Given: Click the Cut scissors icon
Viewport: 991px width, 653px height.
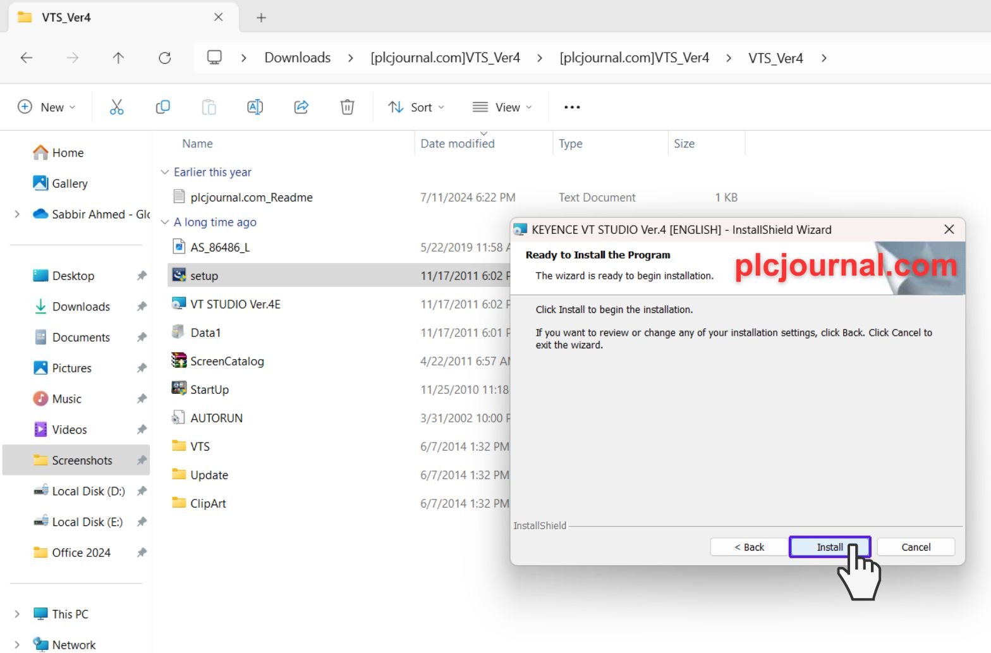Looking at the screenshot, I should click(x=117, y=107).
